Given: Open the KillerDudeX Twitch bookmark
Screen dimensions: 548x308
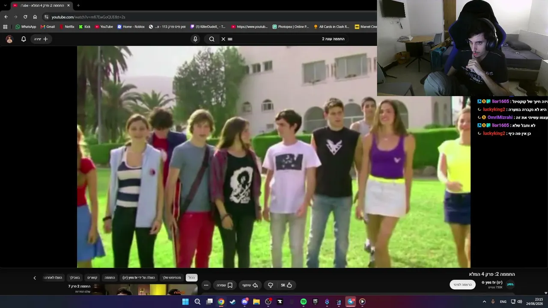Looking at the screenshot, I should pyautogui.click(x=208, y=27).
